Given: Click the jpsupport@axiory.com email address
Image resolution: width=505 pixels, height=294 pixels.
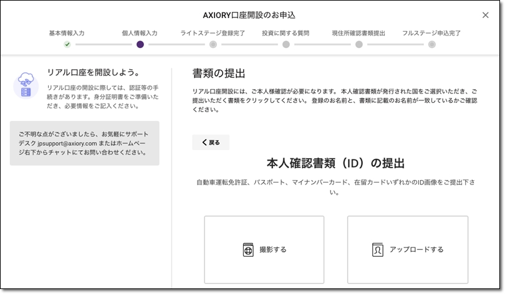Looking at the screenshot, I should click(67, 143).
